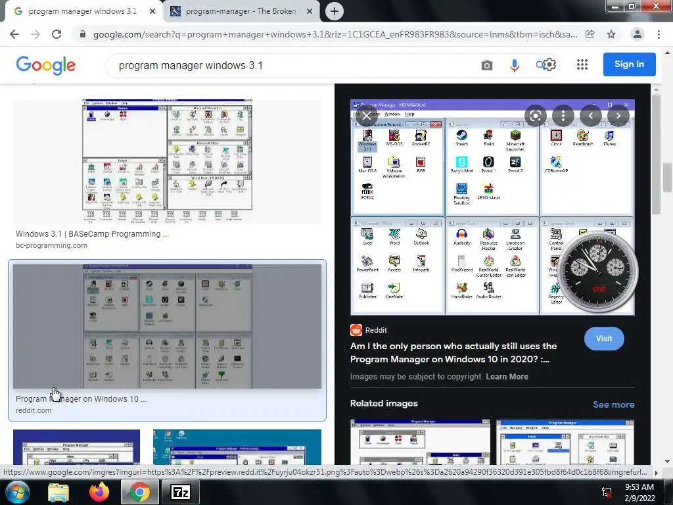The width and height of the screenshot is (673, 505).
Task: Reload the current page
Action: coord(57,34)
